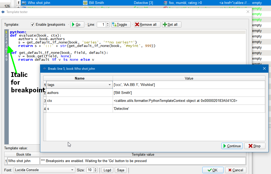Increase the breakpoint Line number spinner
271x174 pixels.
pos(108,23)
